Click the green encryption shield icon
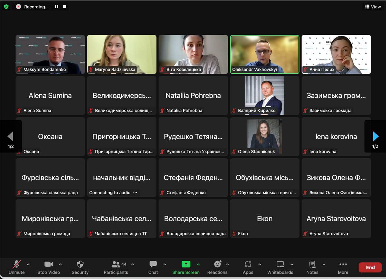 click(6, 7)
